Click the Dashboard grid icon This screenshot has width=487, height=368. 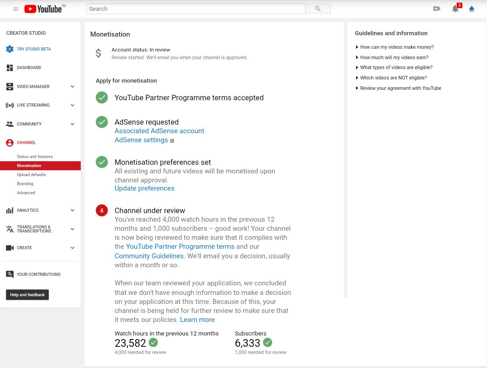(9, 68)
